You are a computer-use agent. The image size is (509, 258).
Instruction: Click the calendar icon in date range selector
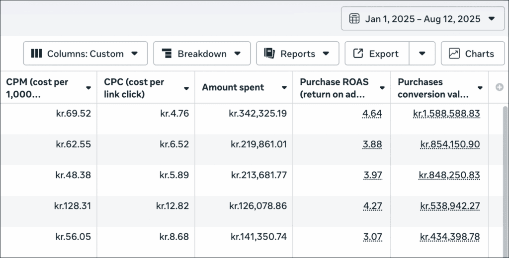(x=354, y=19)
